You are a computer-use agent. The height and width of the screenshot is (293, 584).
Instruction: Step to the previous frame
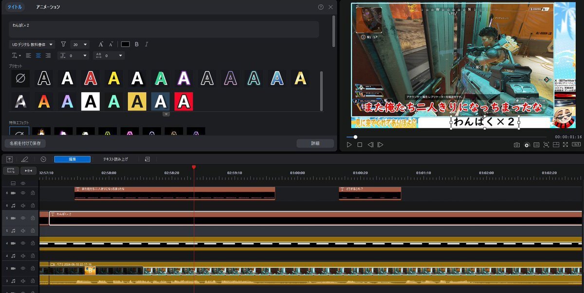pos(370,145)
